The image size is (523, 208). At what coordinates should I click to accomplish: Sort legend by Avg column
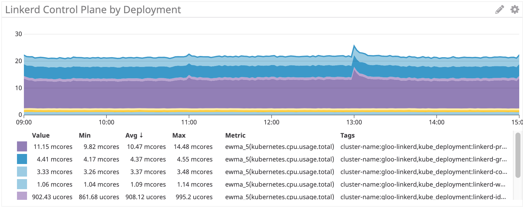[x=131, y=135]
